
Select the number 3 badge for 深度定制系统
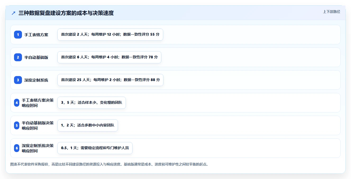click(18, 80)
